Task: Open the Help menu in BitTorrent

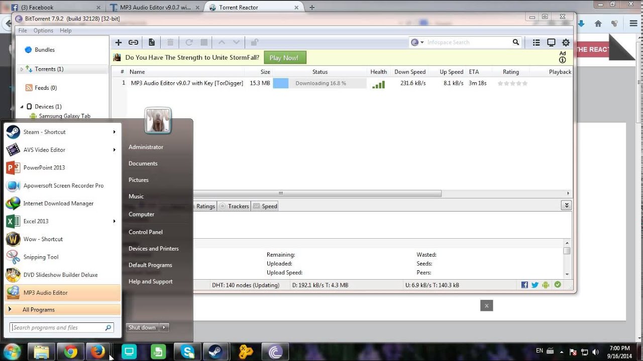Action: [x=66, y=31]
